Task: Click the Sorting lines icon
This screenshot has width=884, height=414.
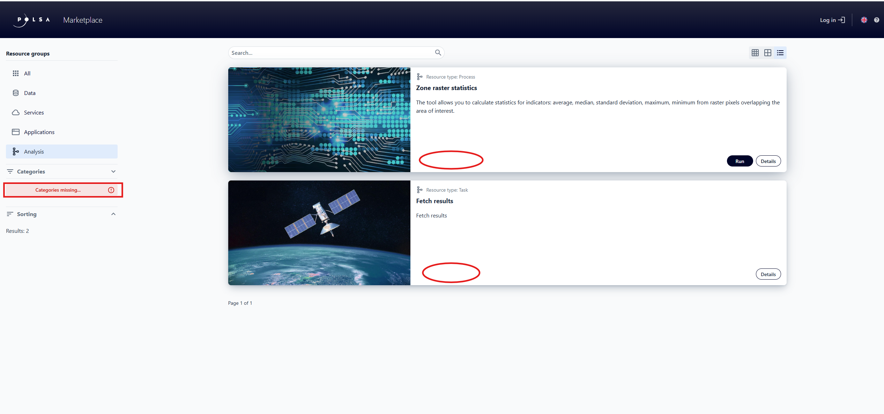Action: pyautogui.click(x=10, y=214)
